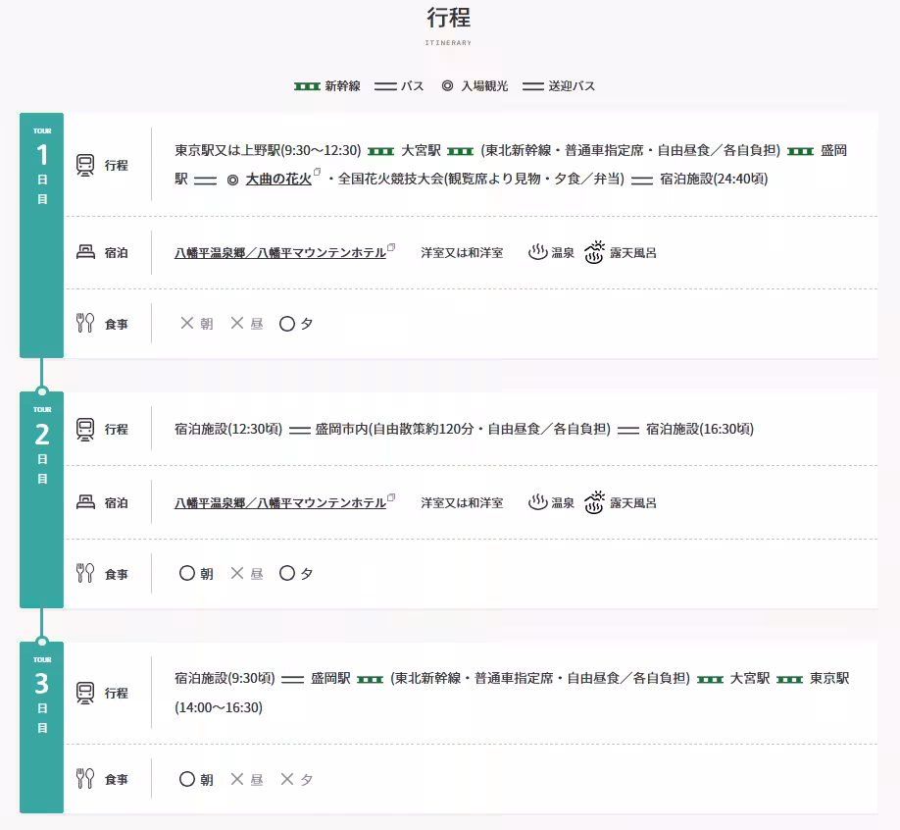This screenshot has width=900, height=830.
Task: Click the day 3 meal fork-and-spoon icon
Action: pos(85,778)
